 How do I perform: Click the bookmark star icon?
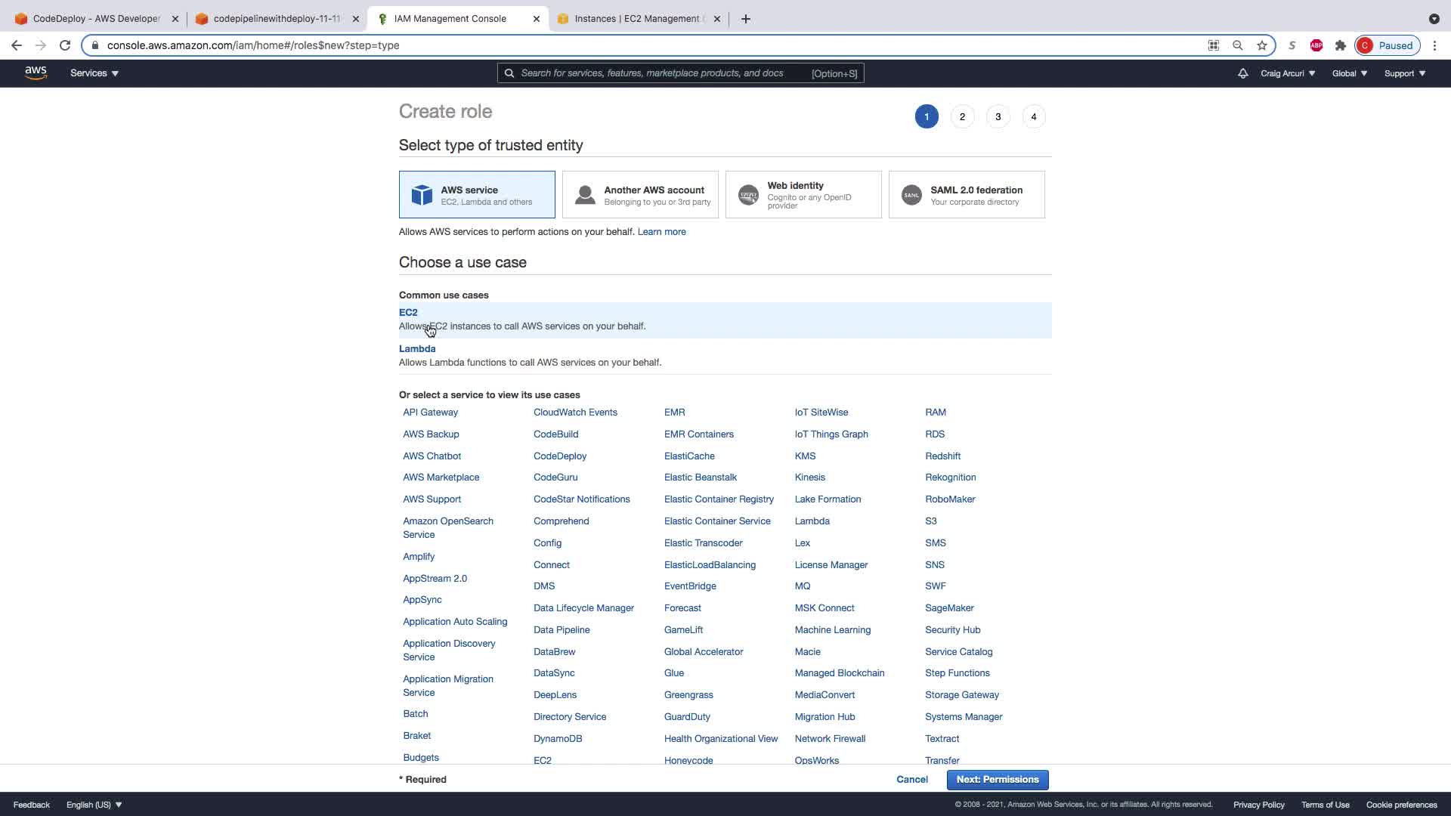[x=1262, y=45]
